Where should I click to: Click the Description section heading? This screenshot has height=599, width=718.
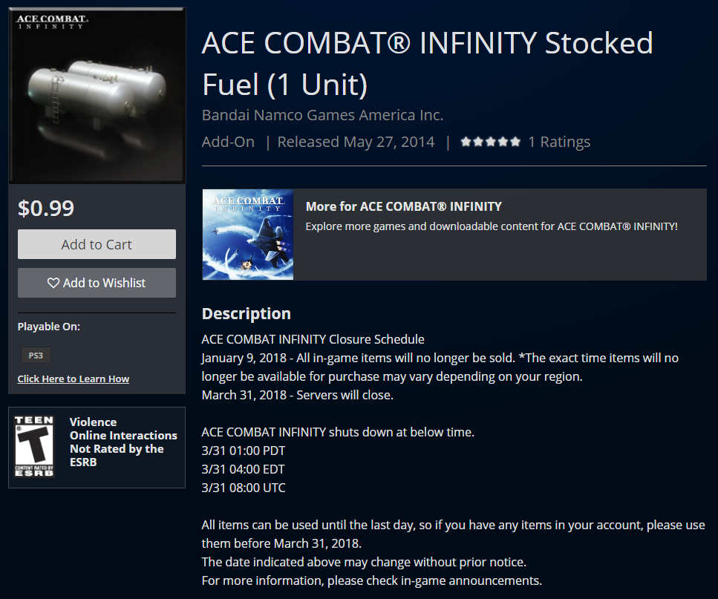247,313
